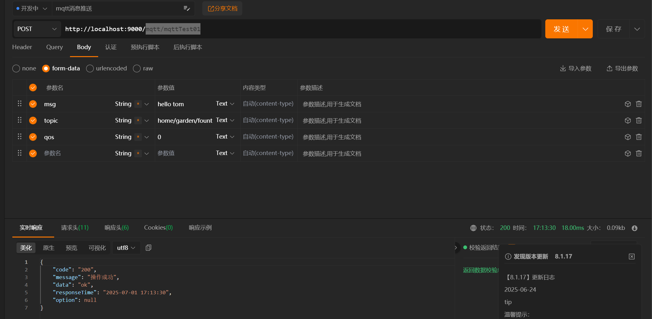Screen dimensions: 652x319
Task: Open the utf8 encoding dropdown
Action: coord(126,248)
